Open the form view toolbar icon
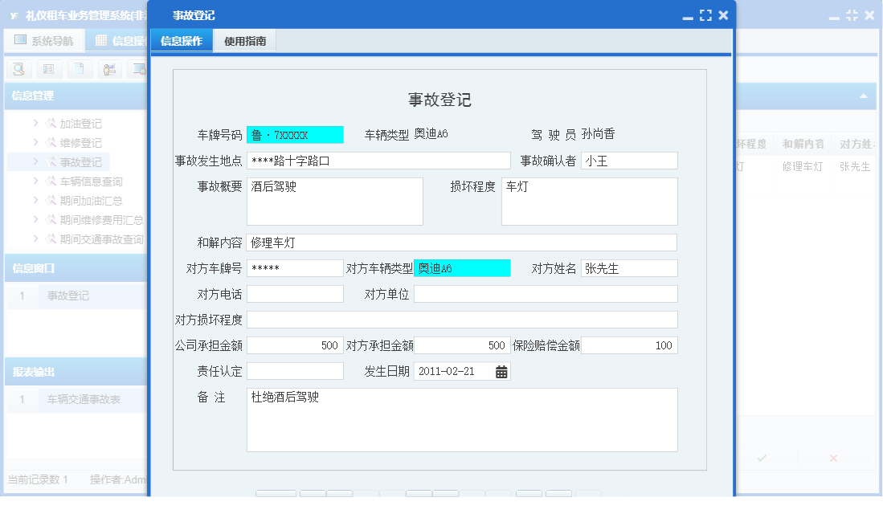883x526 pixels. point(48,69)
